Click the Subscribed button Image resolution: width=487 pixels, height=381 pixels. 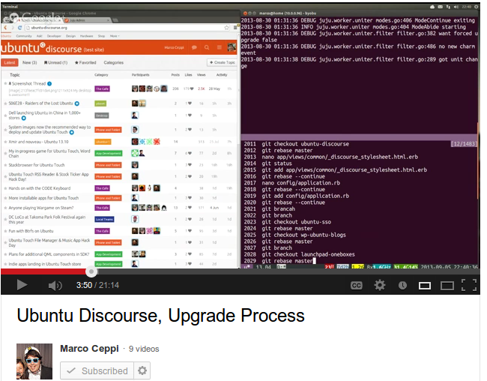click(x=97, y=370)
